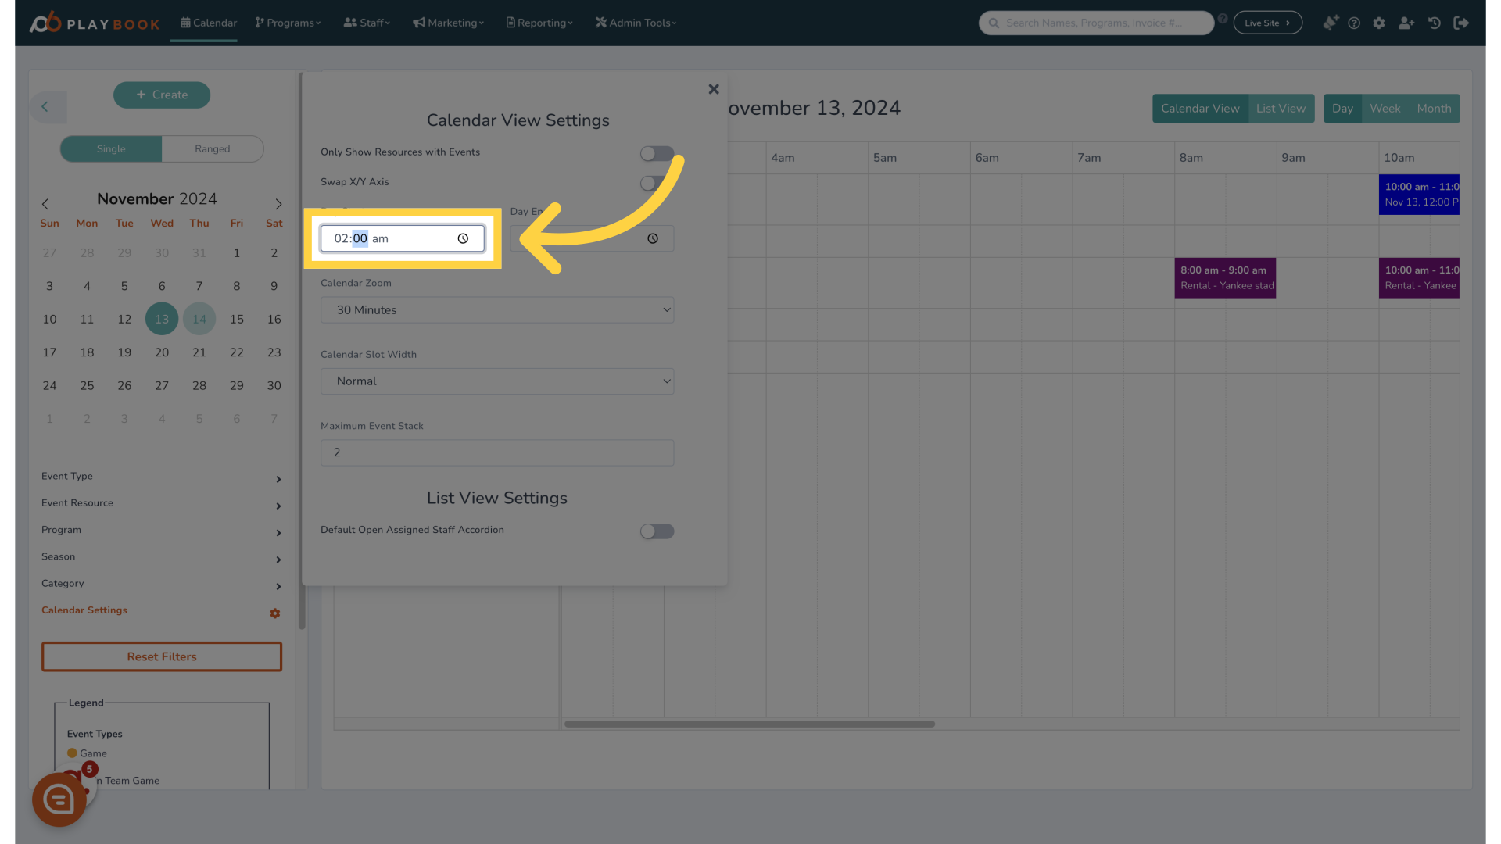Select November 20 in mini calendar
The width and height of the screenshot is (1501, 844).
(162, 352)
